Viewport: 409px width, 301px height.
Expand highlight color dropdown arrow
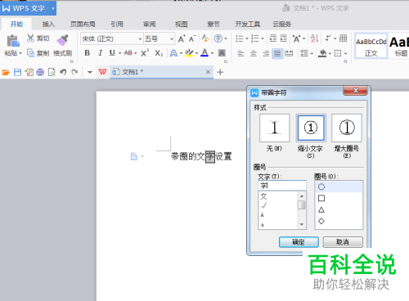point(196,53)
